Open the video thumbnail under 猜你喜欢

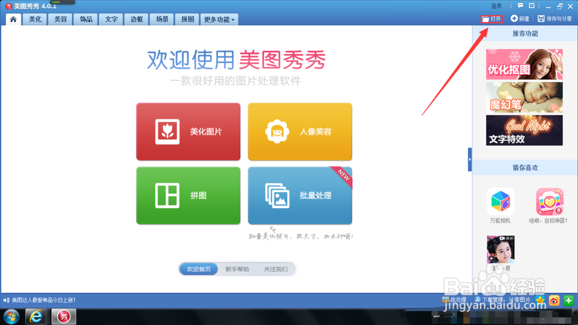[x=501, y=249]
